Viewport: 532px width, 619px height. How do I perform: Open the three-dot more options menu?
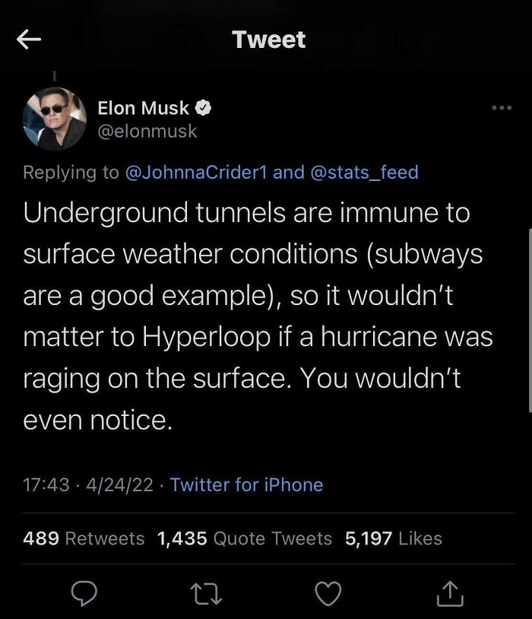(x=501, y=108)
